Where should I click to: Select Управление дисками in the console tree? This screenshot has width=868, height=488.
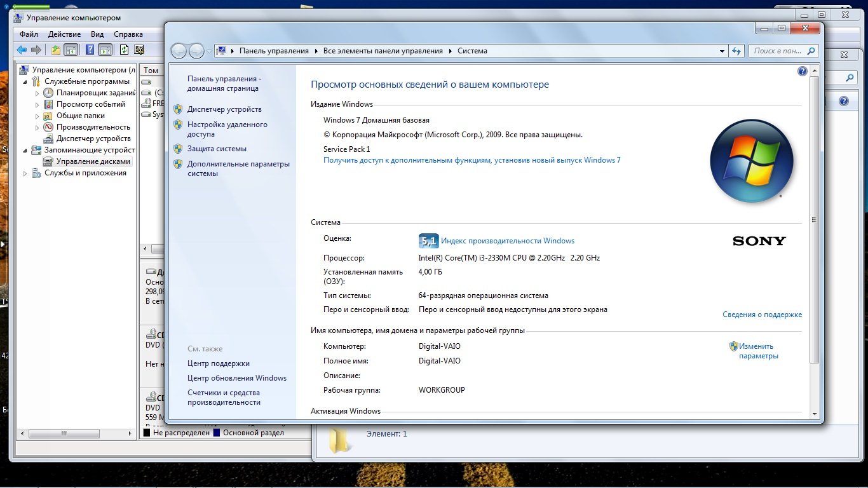click(93, 162)
